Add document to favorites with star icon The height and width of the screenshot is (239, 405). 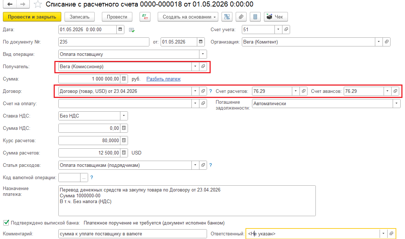[x=38, y=4]
